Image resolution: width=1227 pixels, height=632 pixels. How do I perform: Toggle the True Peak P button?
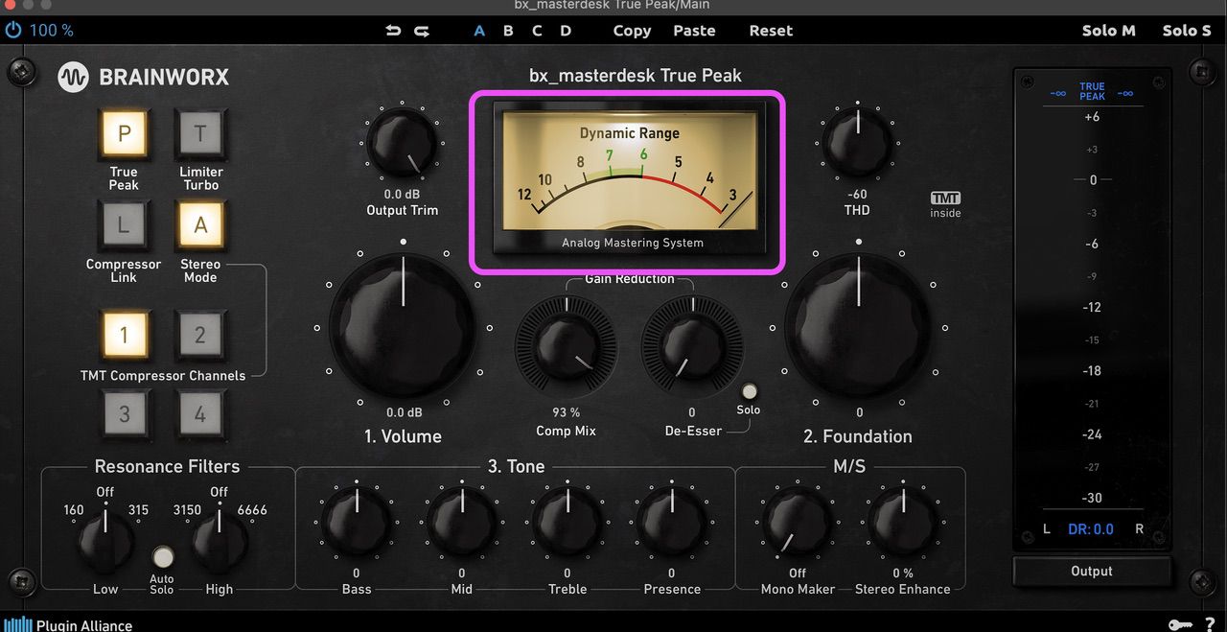124,133
